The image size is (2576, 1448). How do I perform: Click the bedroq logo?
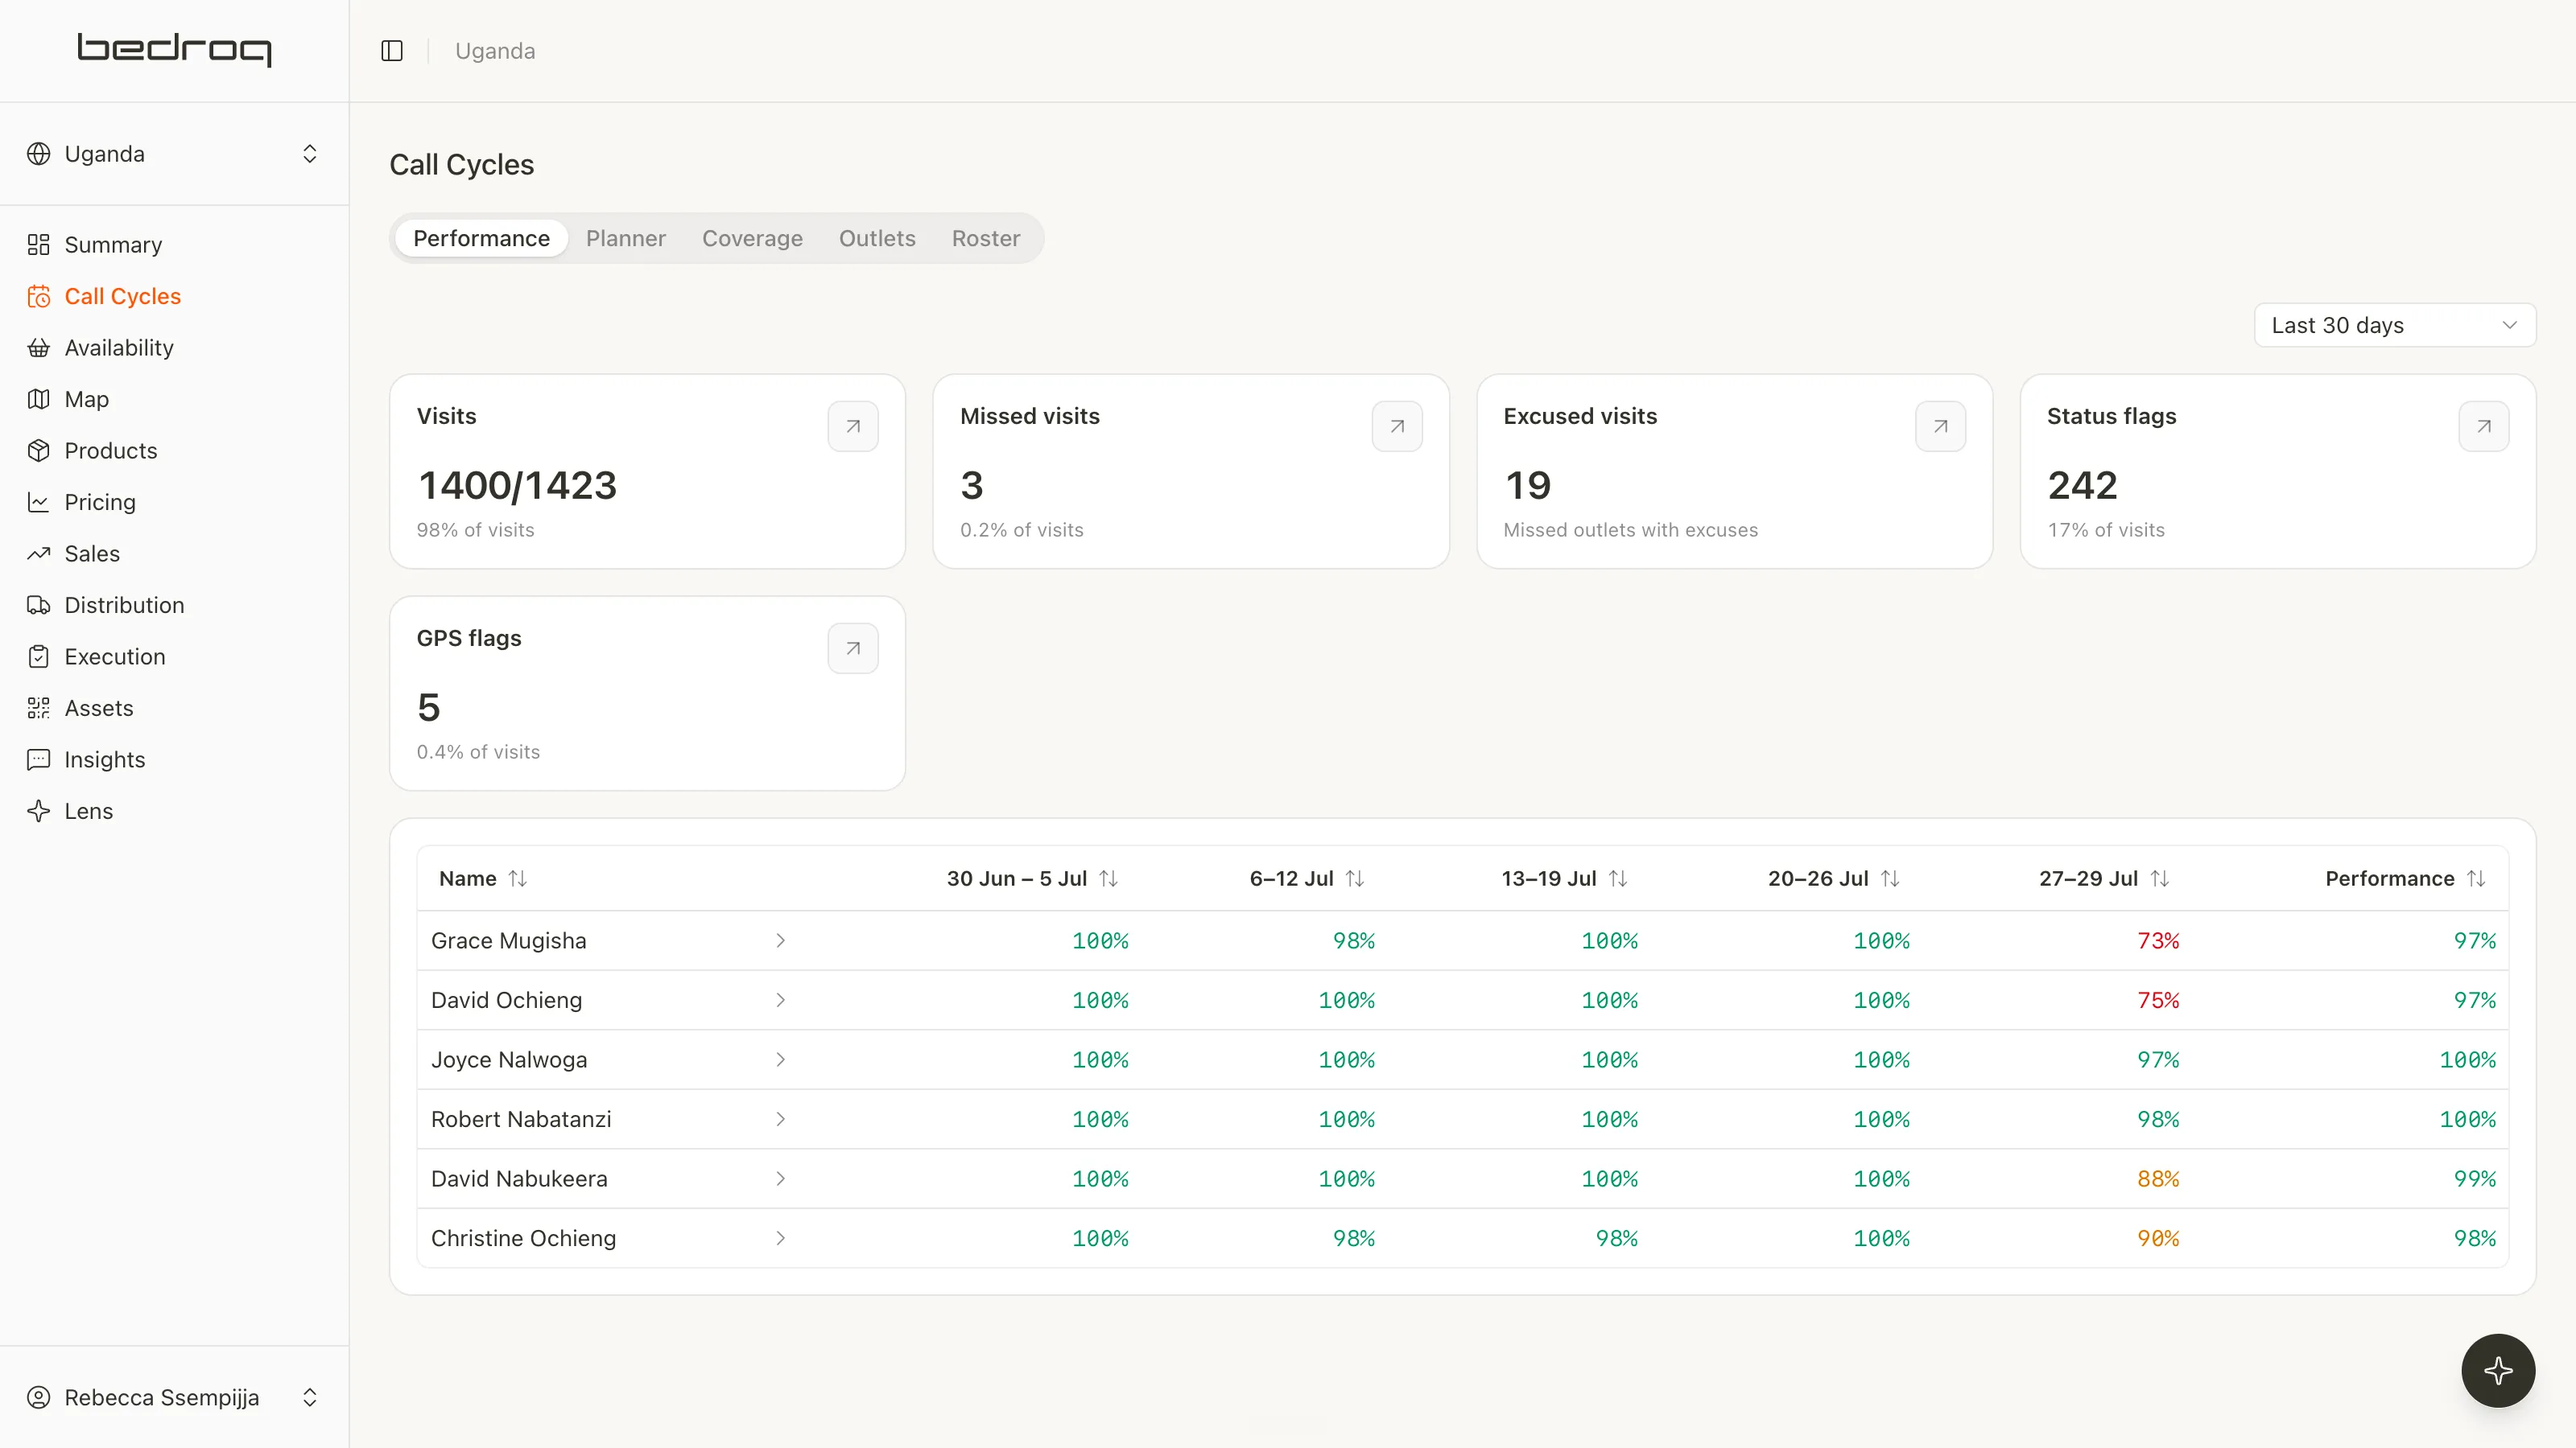174,49
